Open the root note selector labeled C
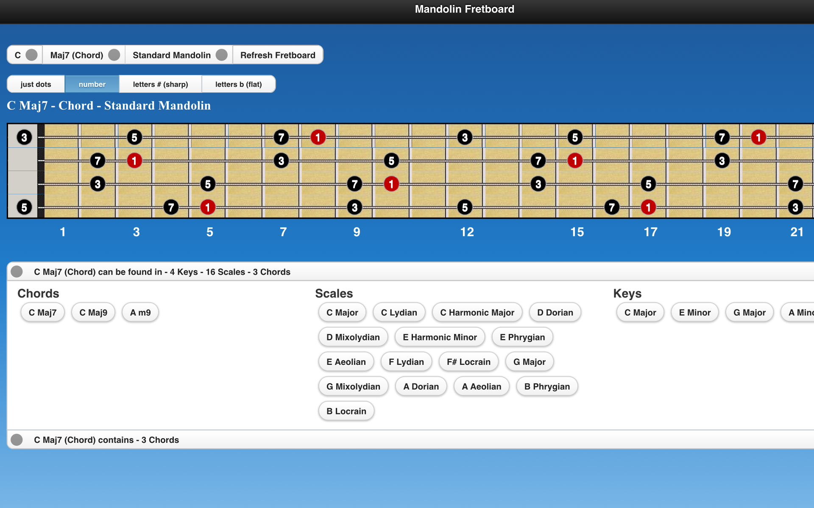The image size is (814, 508). click(x=31, y=55)
